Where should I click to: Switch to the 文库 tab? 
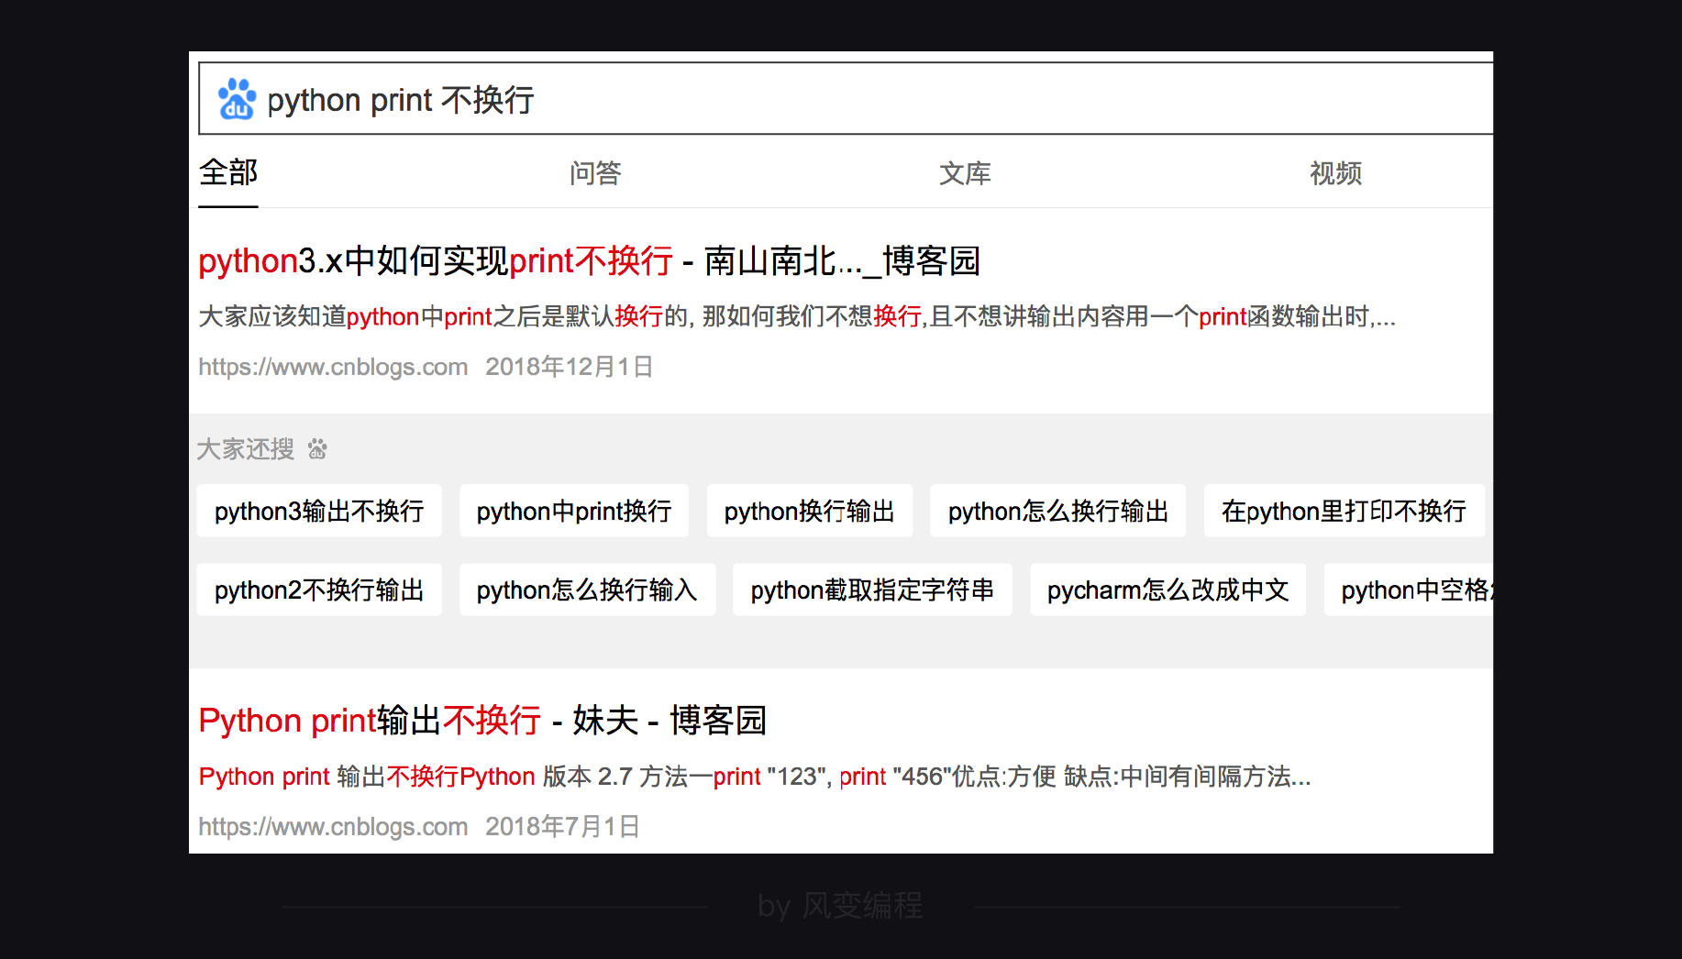(x=965, y=173)
